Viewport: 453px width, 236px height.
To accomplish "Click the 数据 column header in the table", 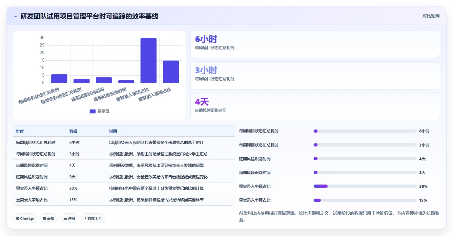I will [73, 131].
